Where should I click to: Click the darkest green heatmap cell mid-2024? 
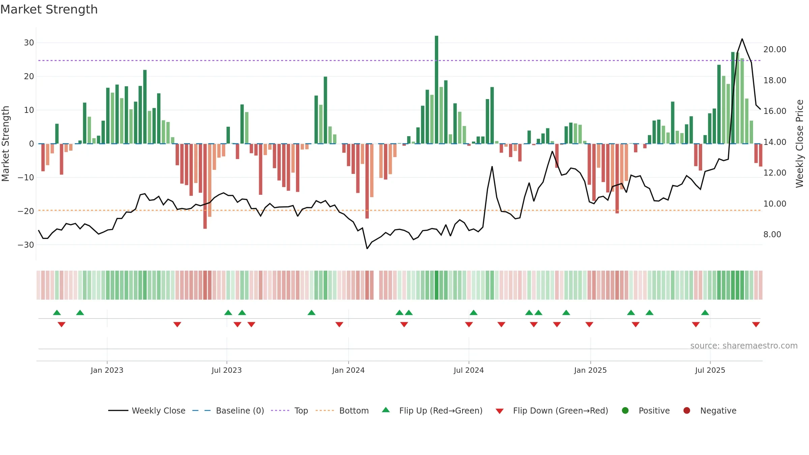437,285
